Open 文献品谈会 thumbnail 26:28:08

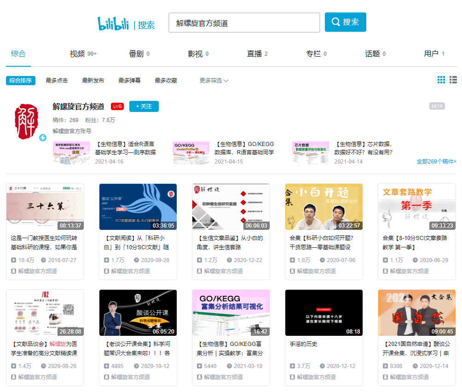[x=45, y=313]
